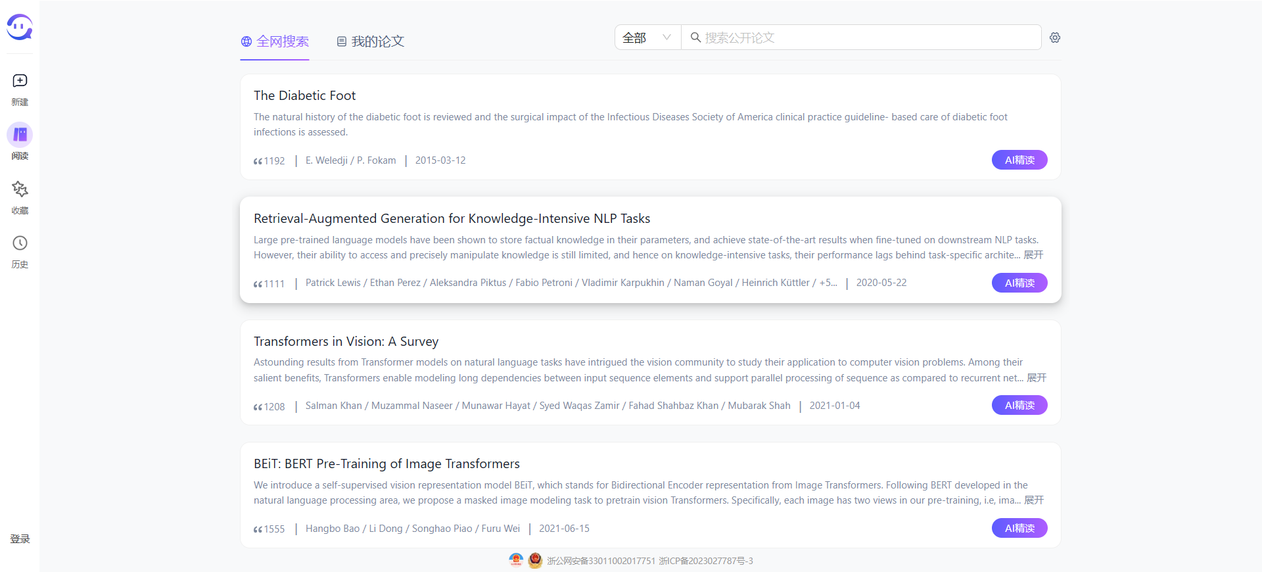Click citation count icon for The Diabetic Foot
The image size is (1262, 572).
click(x=258, y=161)
